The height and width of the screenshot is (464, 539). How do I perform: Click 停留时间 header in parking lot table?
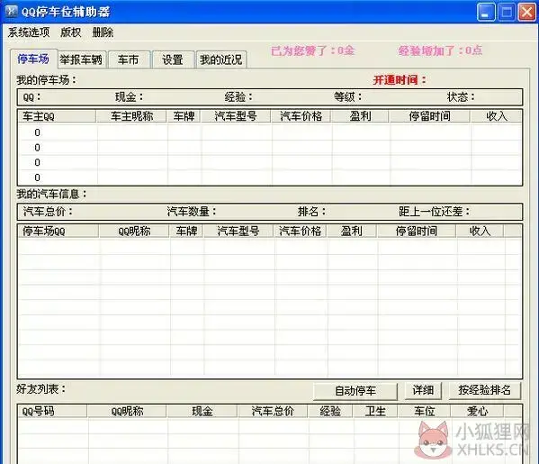429,116
